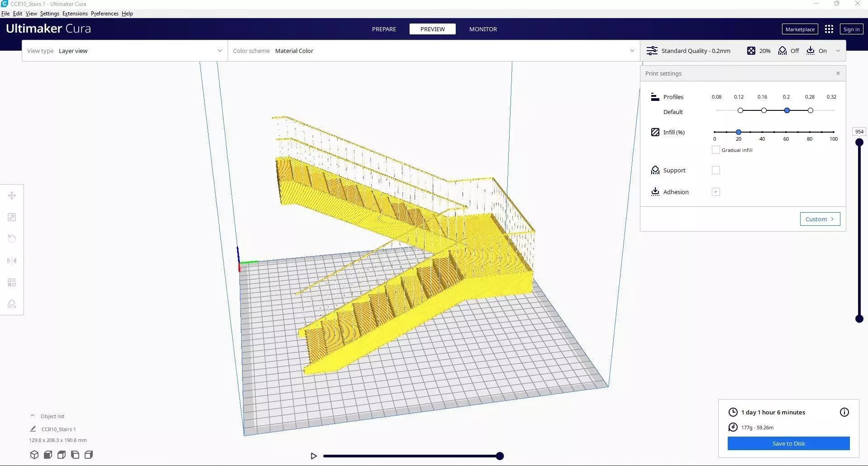Select the Scale tool in left toolbar
The image size is (868, 466).
pos(12,217)
